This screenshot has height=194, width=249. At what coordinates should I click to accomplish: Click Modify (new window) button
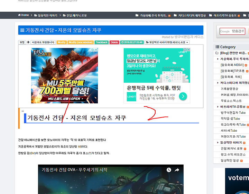tap(81, 42)
